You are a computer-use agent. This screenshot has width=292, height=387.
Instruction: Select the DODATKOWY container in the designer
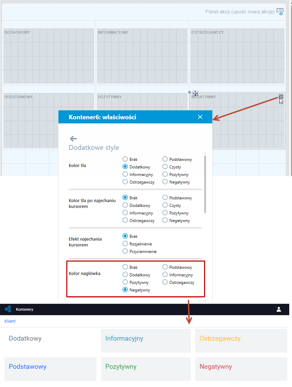pos(48,56)
